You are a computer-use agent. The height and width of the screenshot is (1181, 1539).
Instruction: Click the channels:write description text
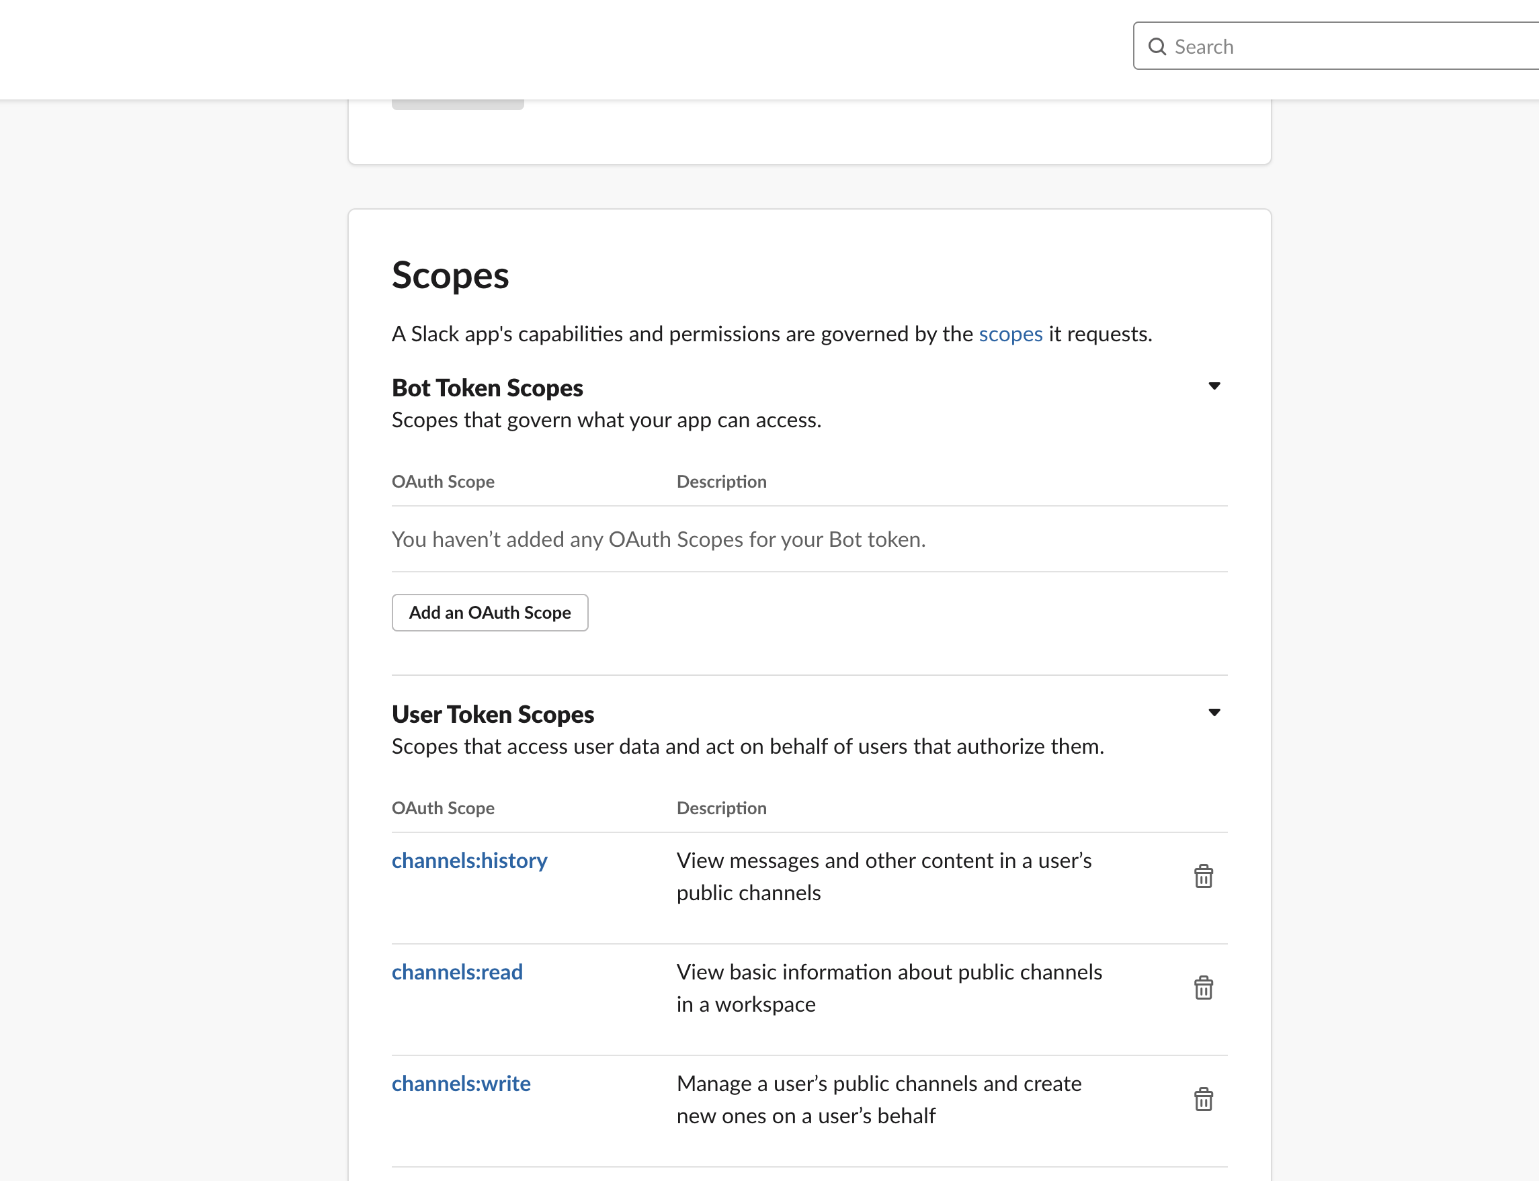pyautogui.click(x=878, y=1100)
